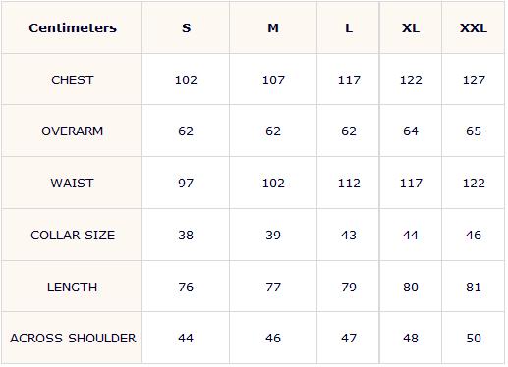This screenshot has width=508, height=367.
Task: Click the LENGTH row label
Action: tap(73, 287)
